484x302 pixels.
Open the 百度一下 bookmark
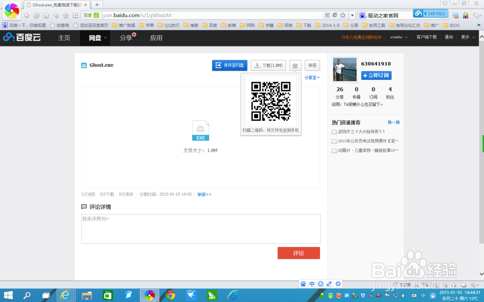pyautogui.click(x=24, y=25)
